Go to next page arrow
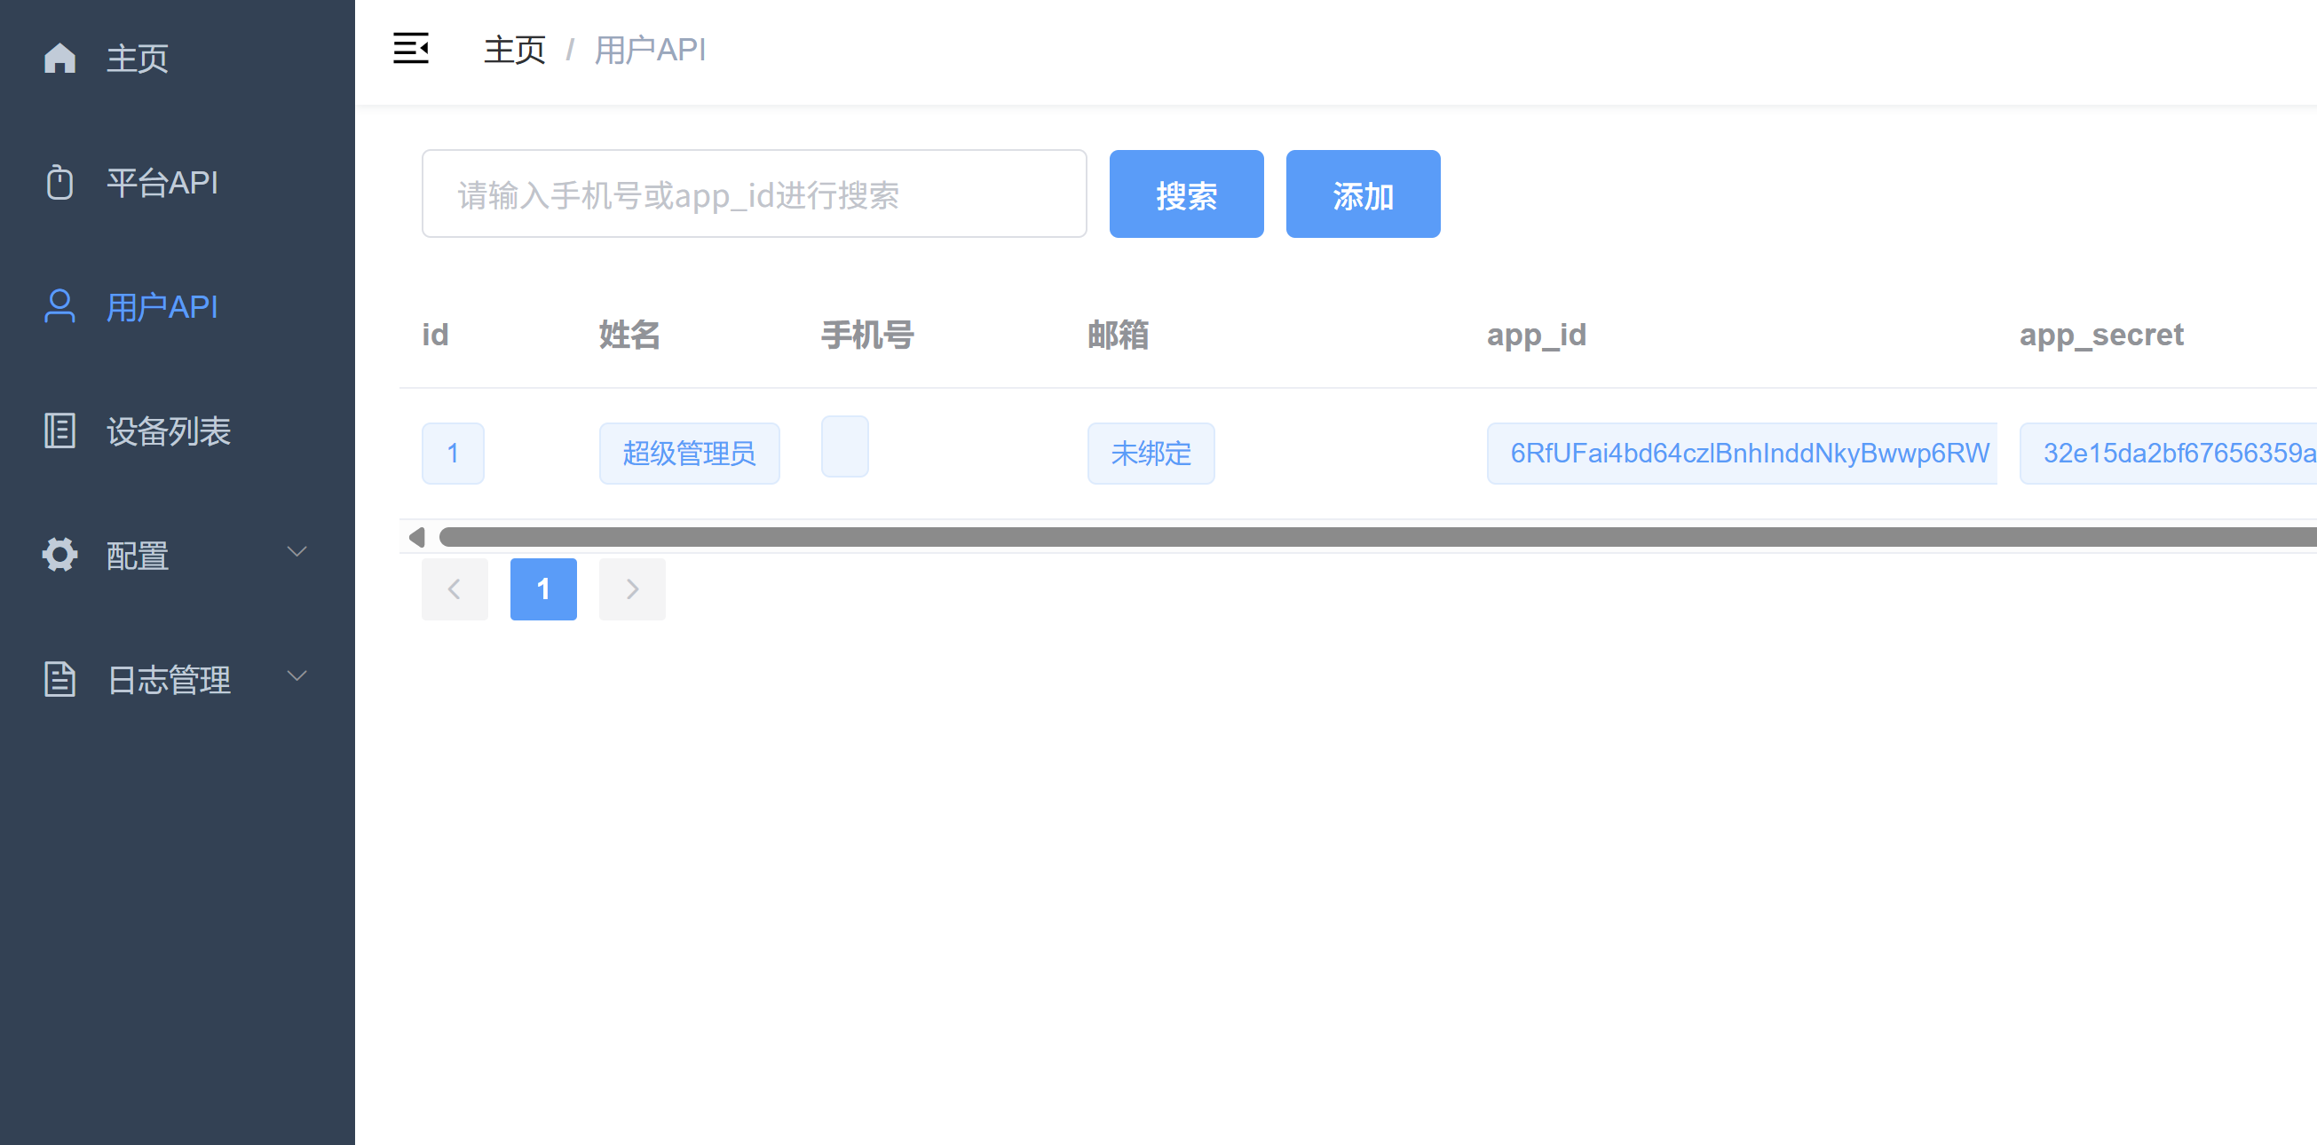The width and height of the screenshot is (2317, 1145). [x=632, y=589]
